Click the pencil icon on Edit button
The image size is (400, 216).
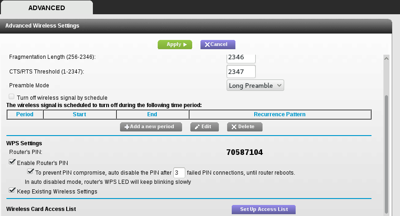pyautogui.click(x=197, y=127)
